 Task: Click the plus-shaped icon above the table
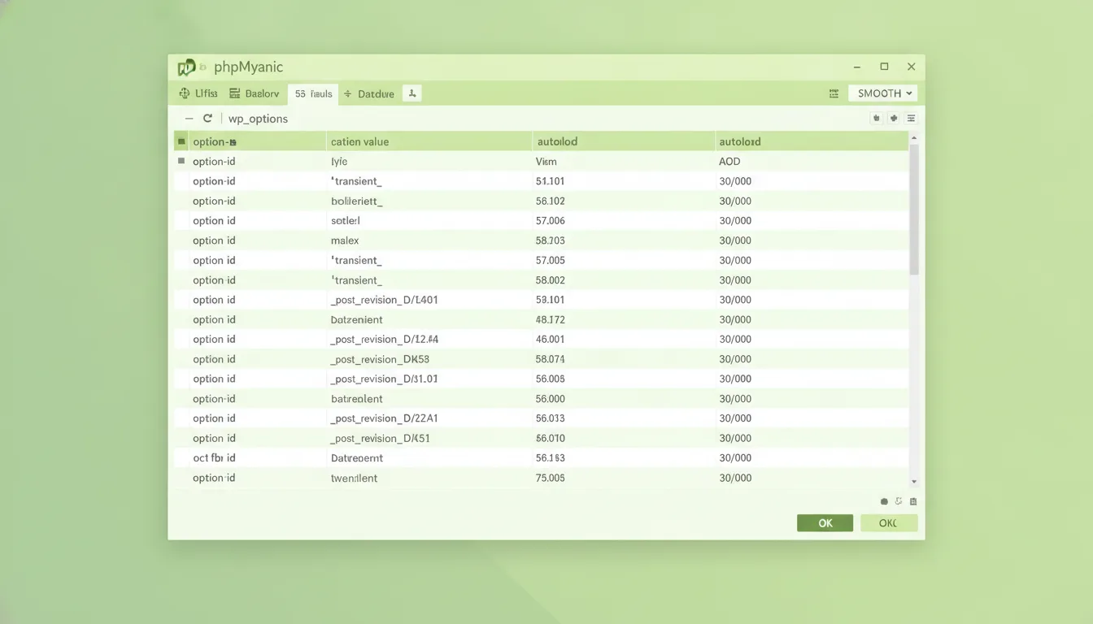[894, 119]
